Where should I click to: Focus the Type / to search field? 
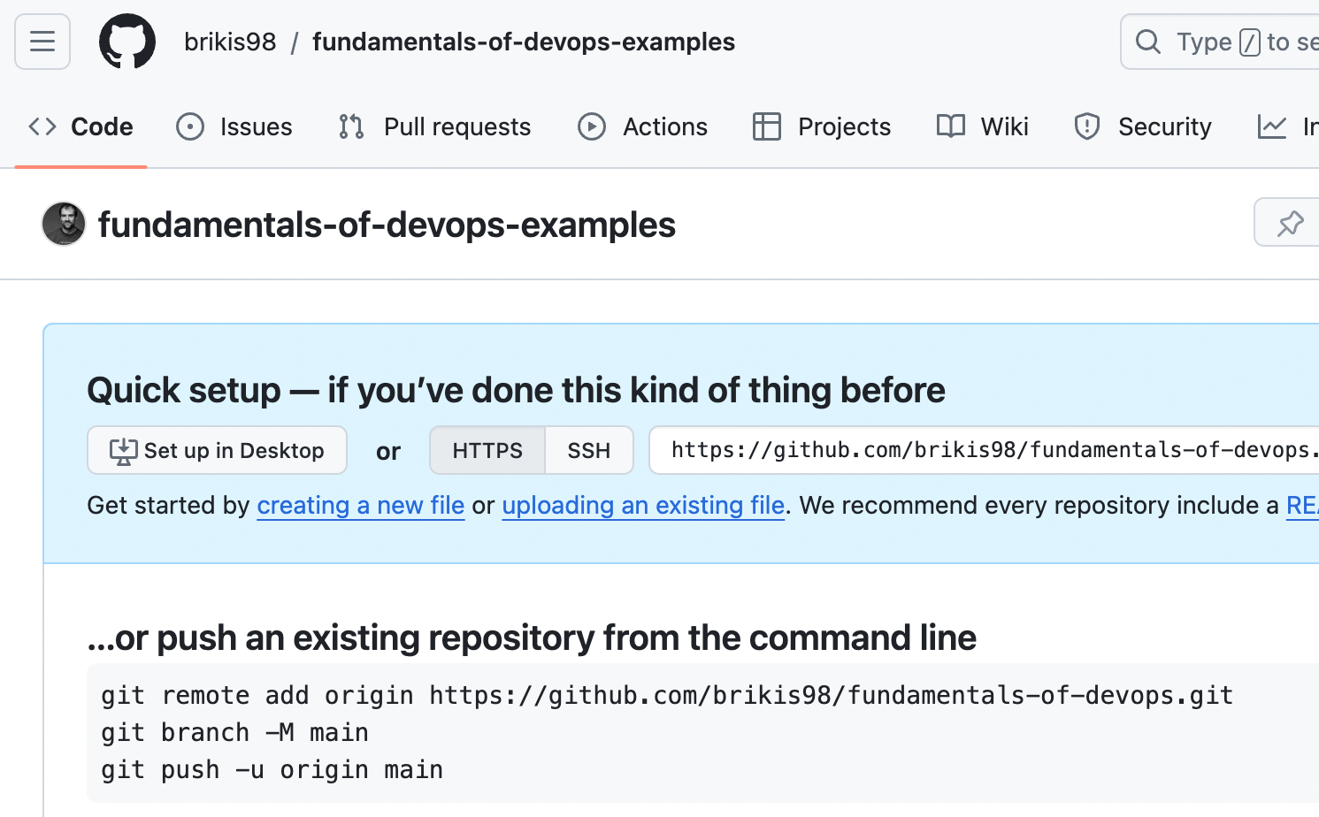(1220, 42)
